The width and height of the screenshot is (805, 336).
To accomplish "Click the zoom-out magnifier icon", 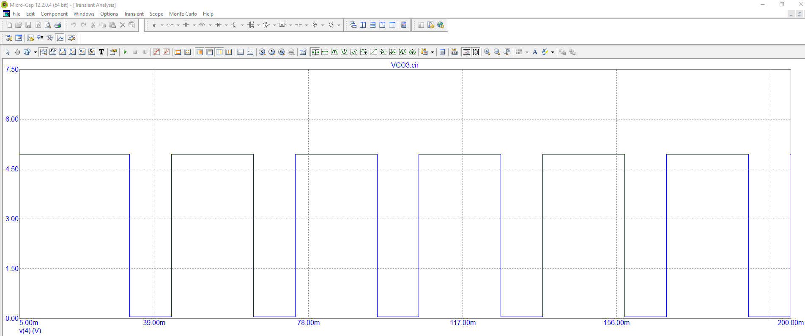I will pos(497,52).
